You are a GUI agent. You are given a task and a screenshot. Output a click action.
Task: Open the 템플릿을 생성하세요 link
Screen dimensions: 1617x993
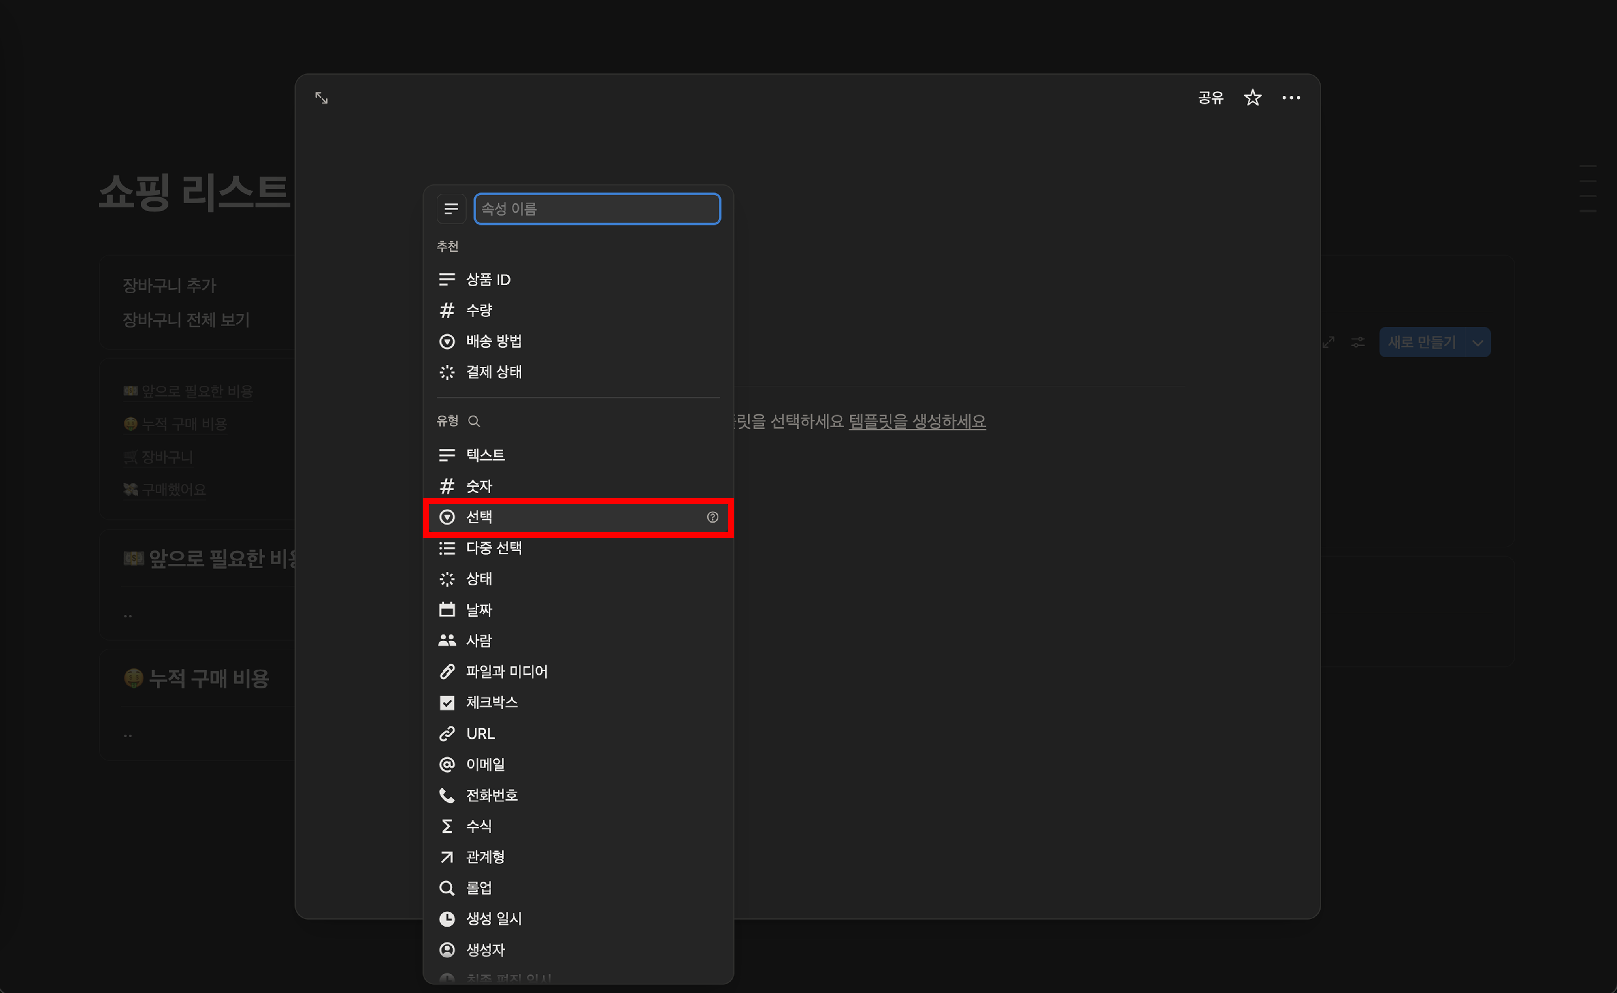[917, 421]
